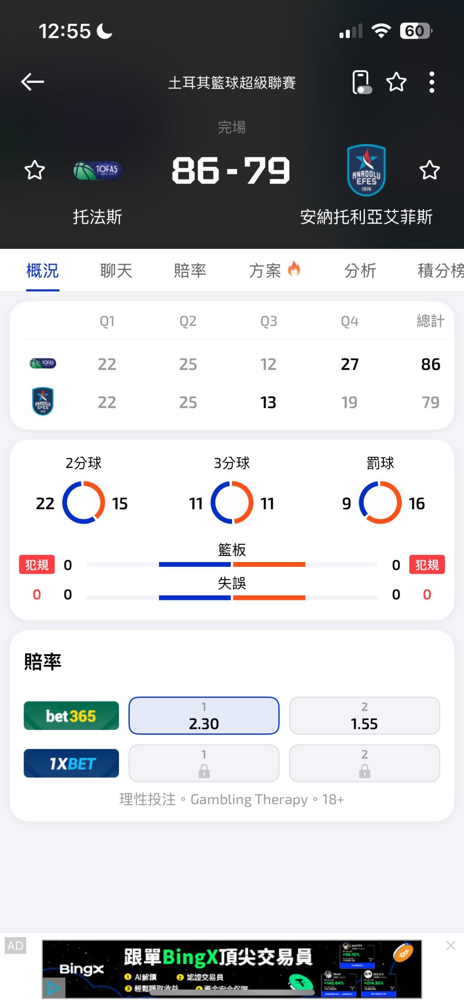Toggle the phone notification icon
Image resolution: width=464 pixels, height=1005 pixels.
coord(361,82)
